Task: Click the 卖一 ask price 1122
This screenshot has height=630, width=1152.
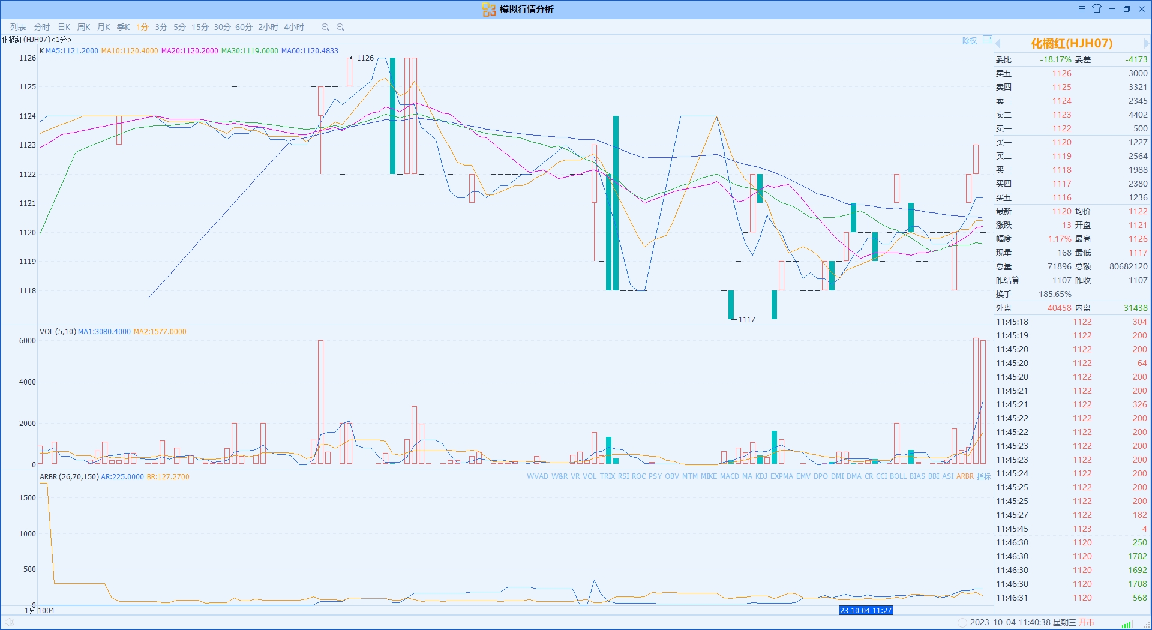Action: point(1062,128)
